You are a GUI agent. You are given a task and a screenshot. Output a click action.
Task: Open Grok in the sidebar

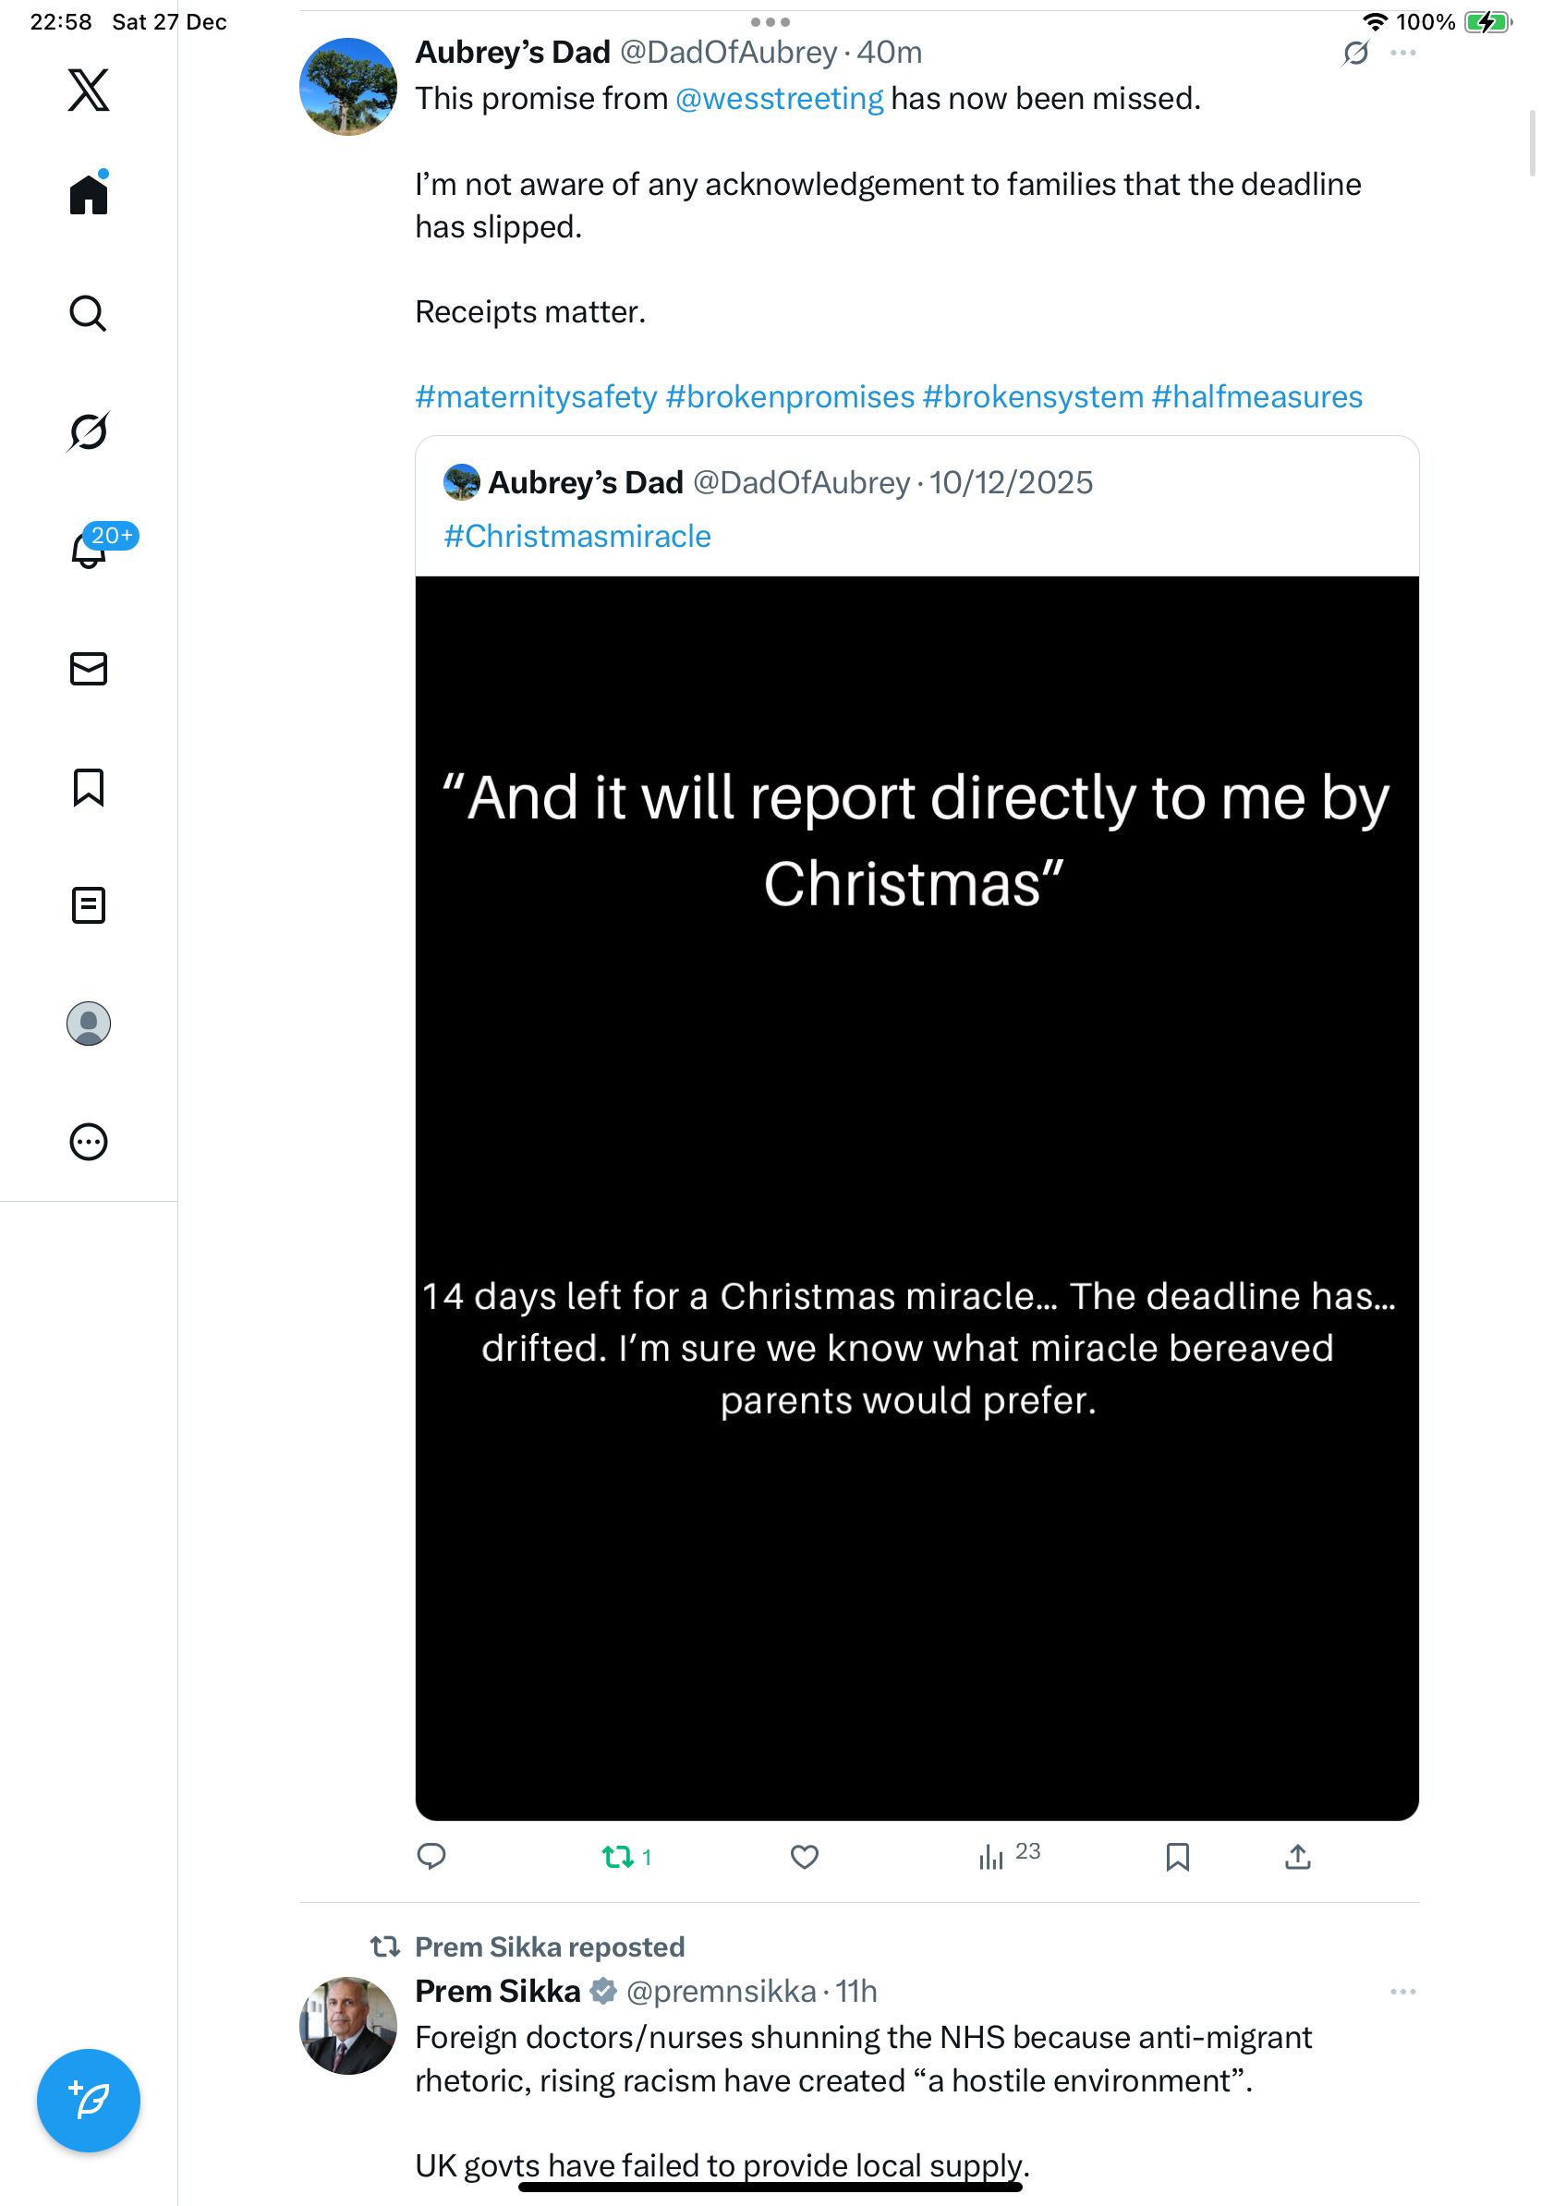[89, 431]
